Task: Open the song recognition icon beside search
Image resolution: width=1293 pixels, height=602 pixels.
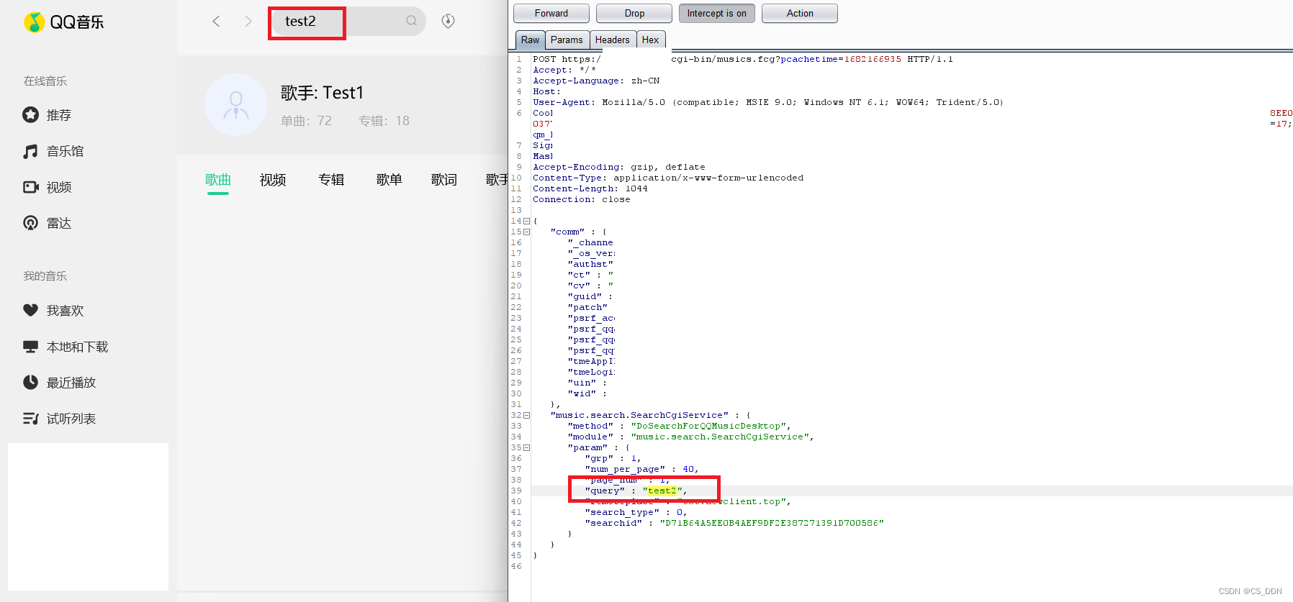Action: 448,21
